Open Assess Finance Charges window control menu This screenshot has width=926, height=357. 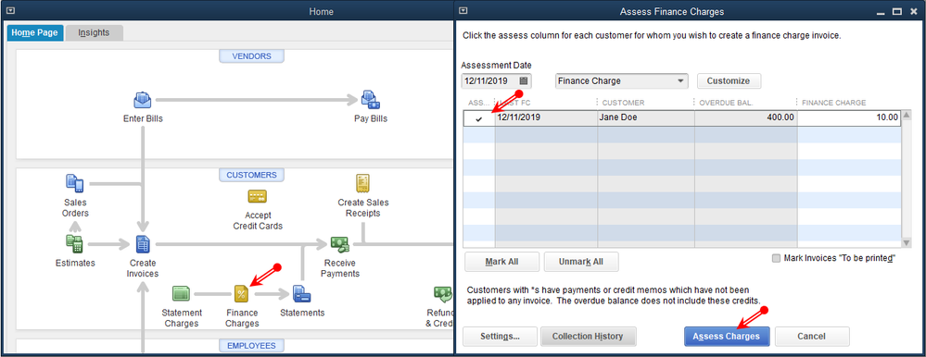[x=463, y=10]
